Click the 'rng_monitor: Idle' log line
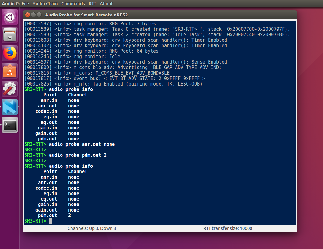This screenshot has width=323, height=249. click(72, 56)
